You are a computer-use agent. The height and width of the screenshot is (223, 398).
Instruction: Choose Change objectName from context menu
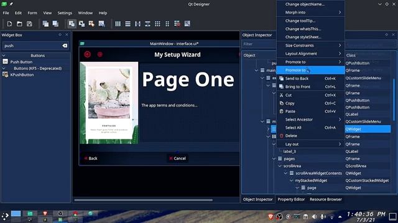click(x=310, y=4)
